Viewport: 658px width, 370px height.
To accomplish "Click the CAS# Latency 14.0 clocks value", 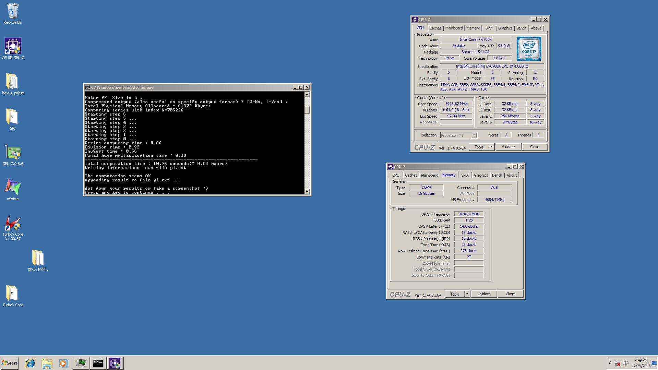I will 469,226.
